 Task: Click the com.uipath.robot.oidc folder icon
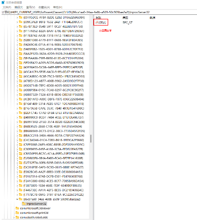(17, 218)
